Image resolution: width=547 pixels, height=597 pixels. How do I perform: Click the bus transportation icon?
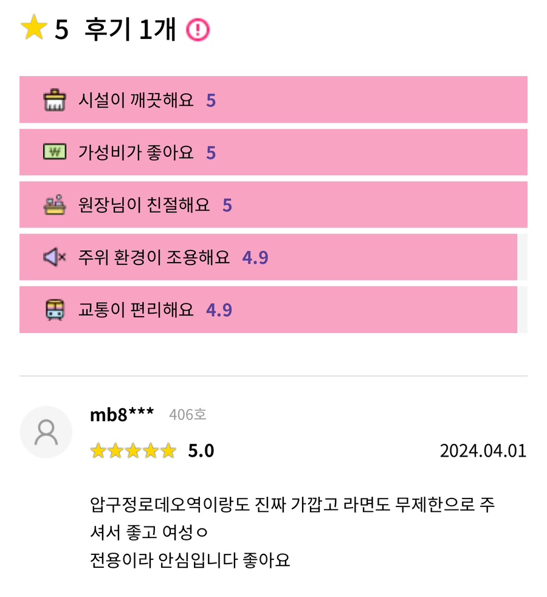[x=55, y=310]
